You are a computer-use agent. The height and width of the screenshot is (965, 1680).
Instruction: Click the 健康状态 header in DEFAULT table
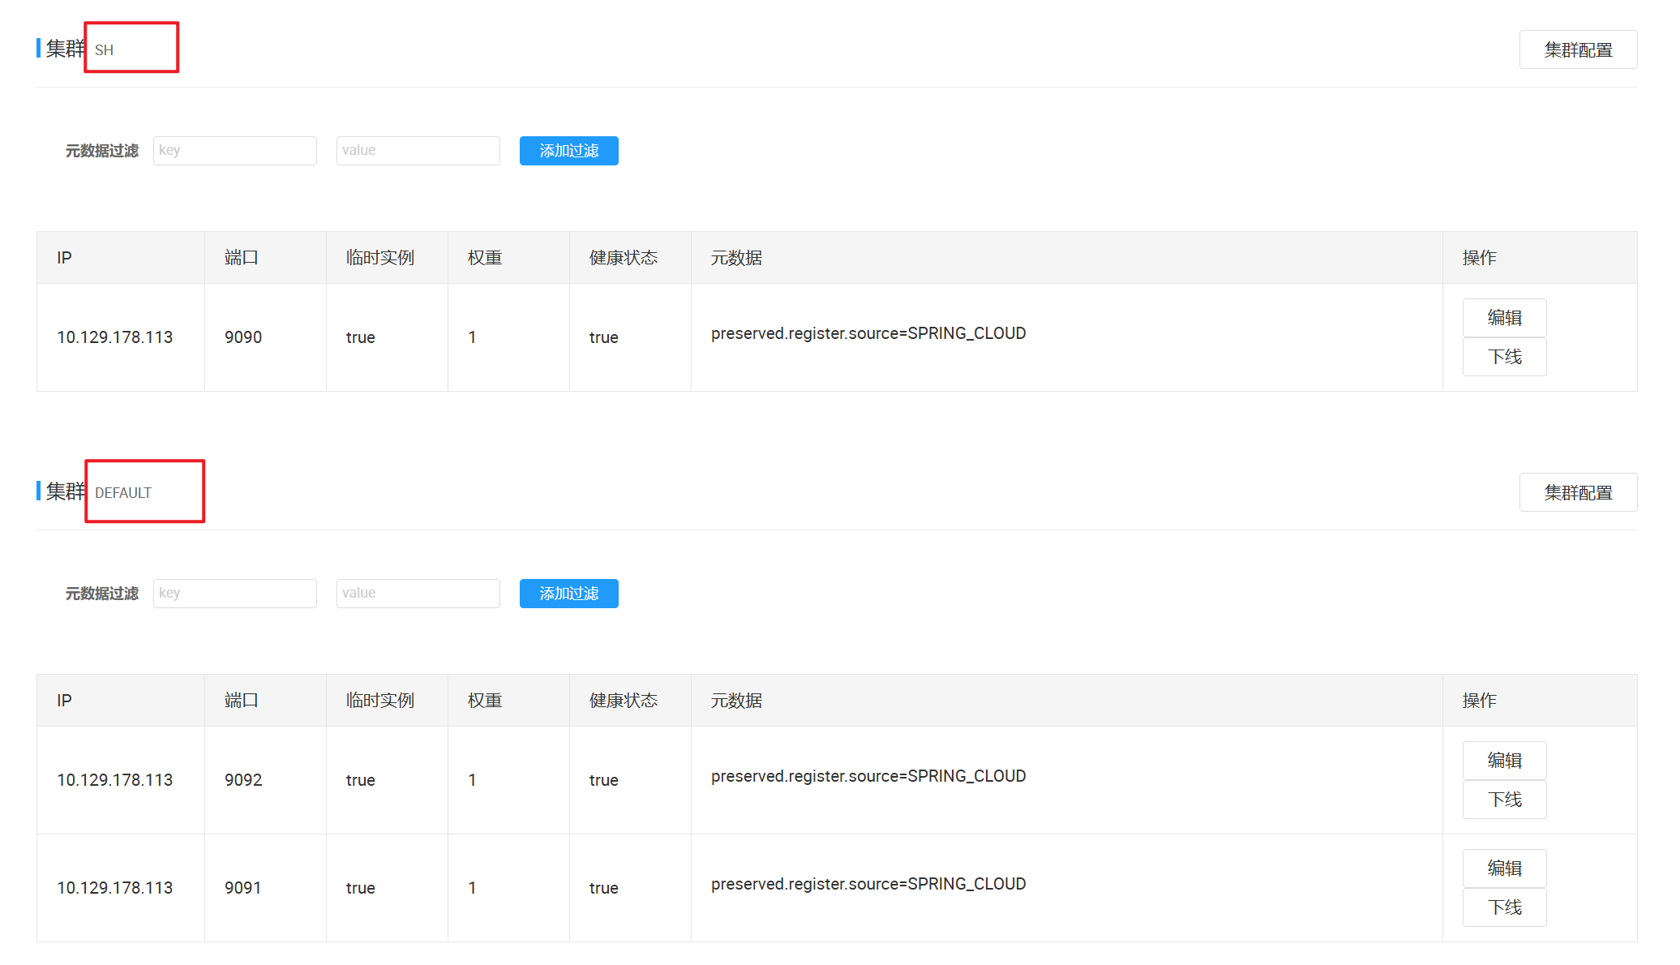[623, 701]
